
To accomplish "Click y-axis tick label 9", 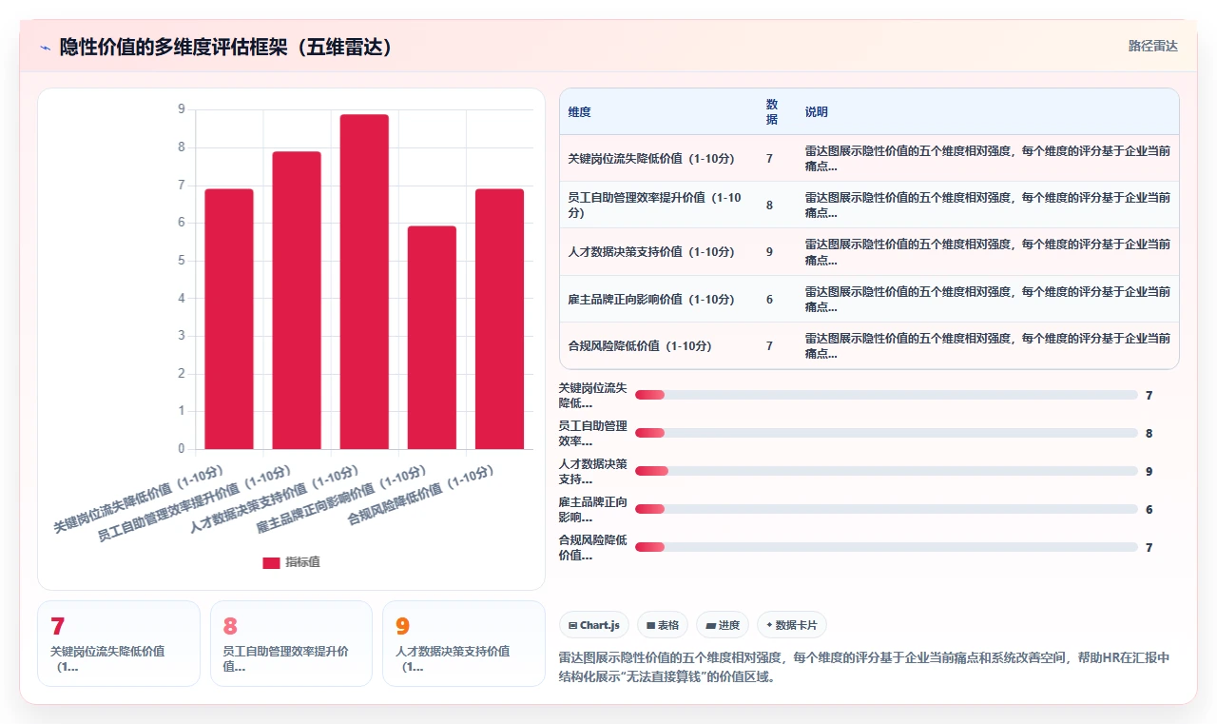I will click(x=182, y=109).
